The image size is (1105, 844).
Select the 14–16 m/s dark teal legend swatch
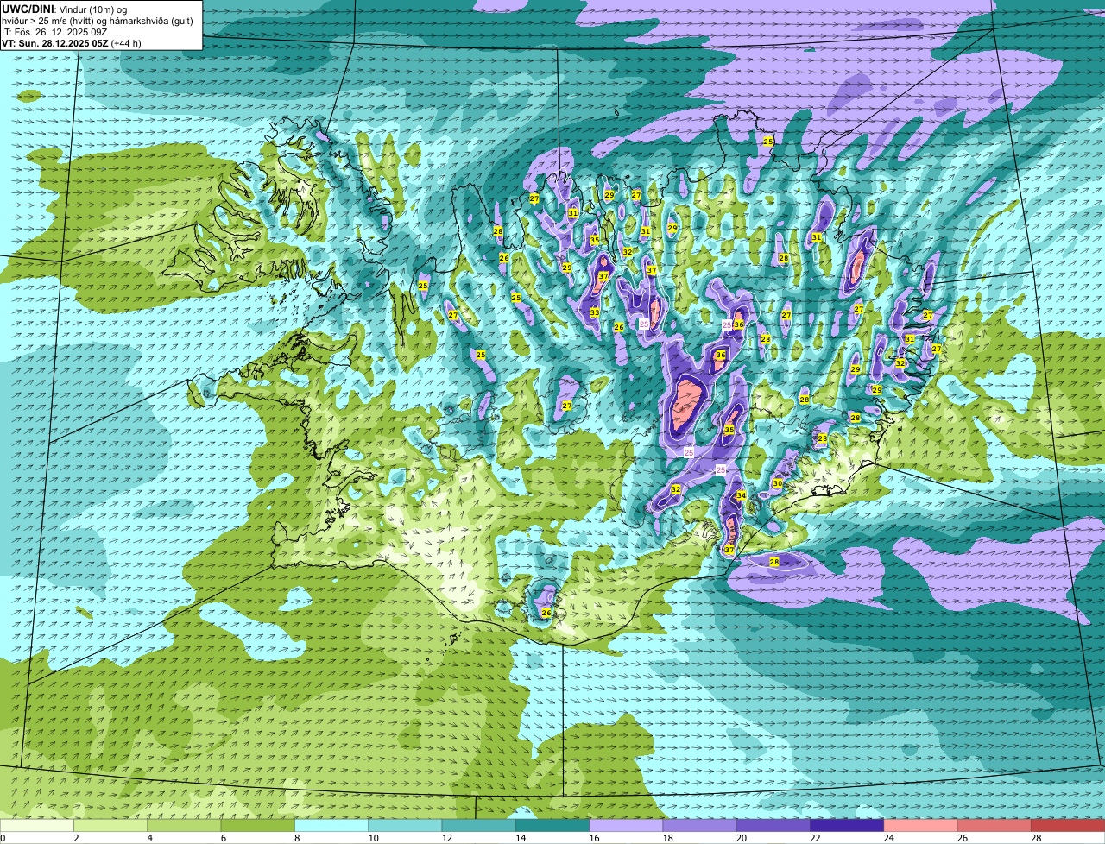552,826
